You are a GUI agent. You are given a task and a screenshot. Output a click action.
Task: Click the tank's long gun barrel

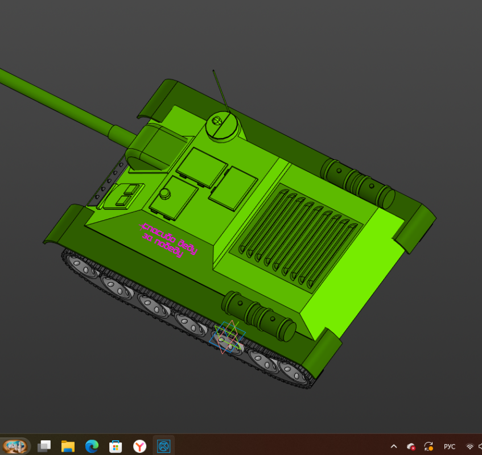[x=57, y=102]
